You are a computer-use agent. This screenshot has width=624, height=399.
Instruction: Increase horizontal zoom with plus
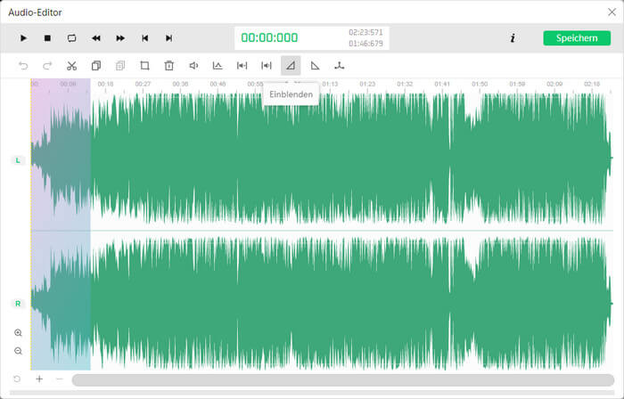point(39,379)
